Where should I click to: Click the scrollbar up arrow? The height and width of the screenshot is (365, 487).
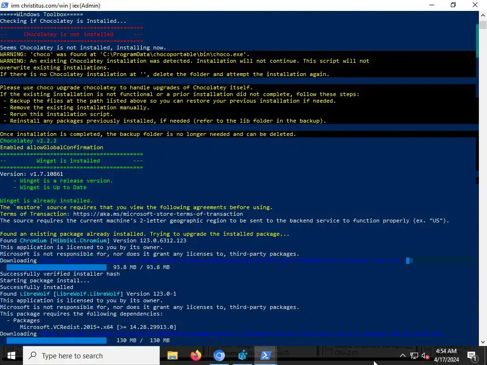pos(483,15)
